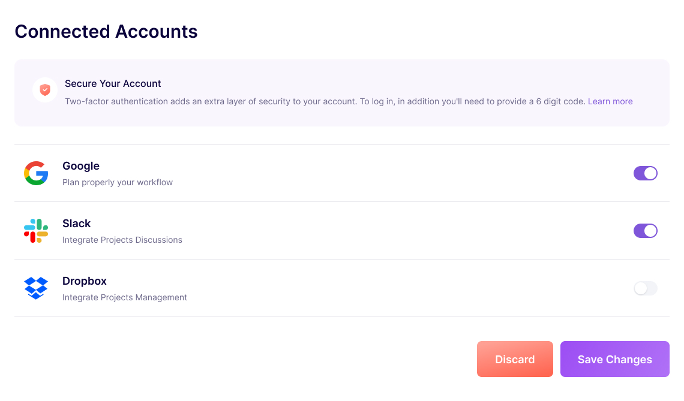684x401 pixels.
Task: Enable the Dropbox connection toggle
Action: [x=645, y=288]
